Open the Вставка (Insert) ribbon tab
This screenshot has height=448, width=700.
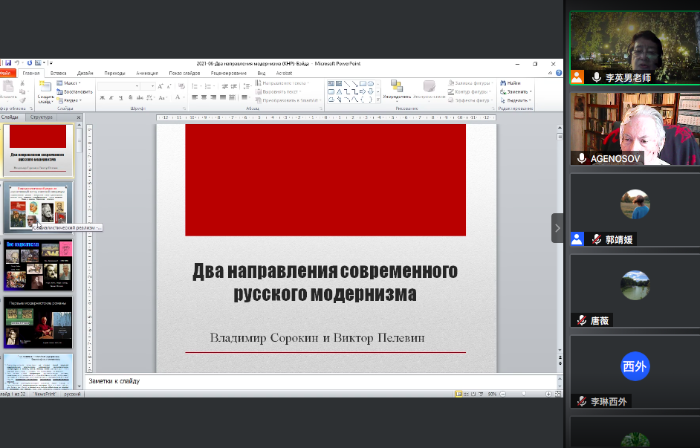(58, 74)
